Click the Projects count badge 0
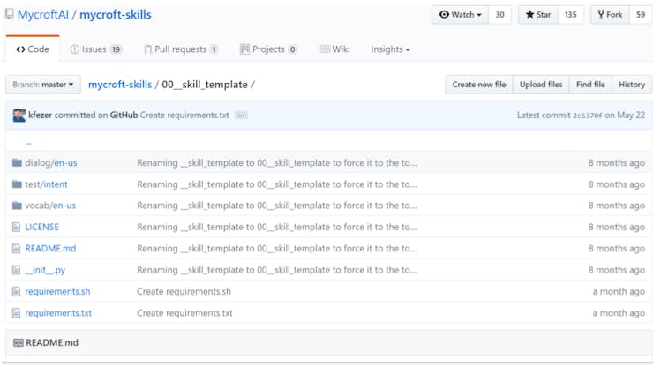This screenshot has height=367, width=653. pyautogui.click(x=293, y=49)
